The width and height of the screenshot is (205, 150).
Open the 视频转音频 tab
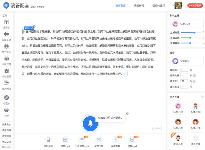pos(159,5)
